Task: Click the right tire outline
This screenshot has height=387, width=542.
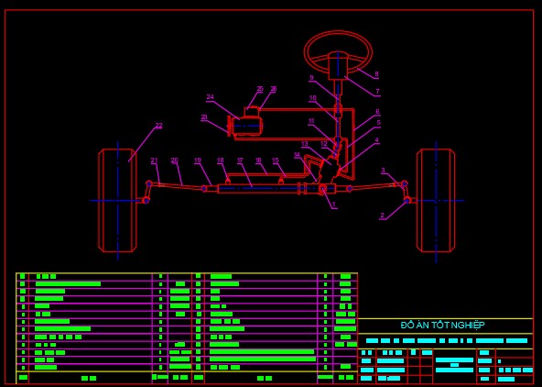Action: (x=436, y=201)
